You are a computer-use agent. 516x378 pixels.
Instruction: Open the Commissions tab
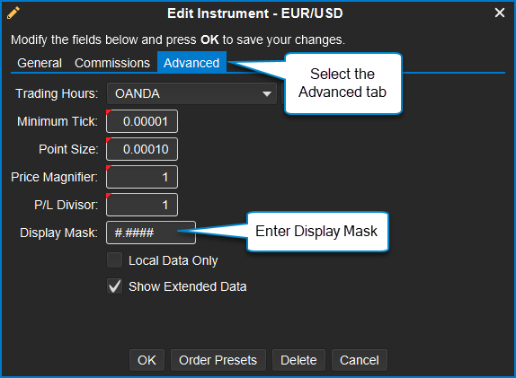pyautogui.click(x=112, y=63)
